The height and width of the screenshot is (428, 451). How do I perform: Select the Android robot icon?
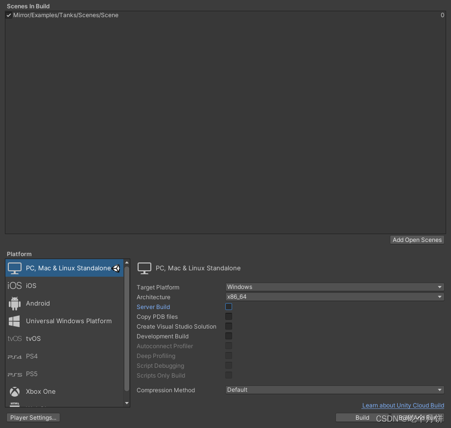pyautogui.click(x=14, y=304)
